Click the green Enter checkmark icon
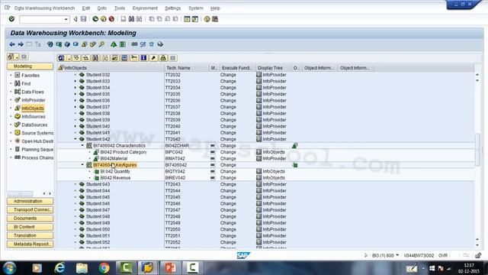Screen dimensions: 488x275 11,19
